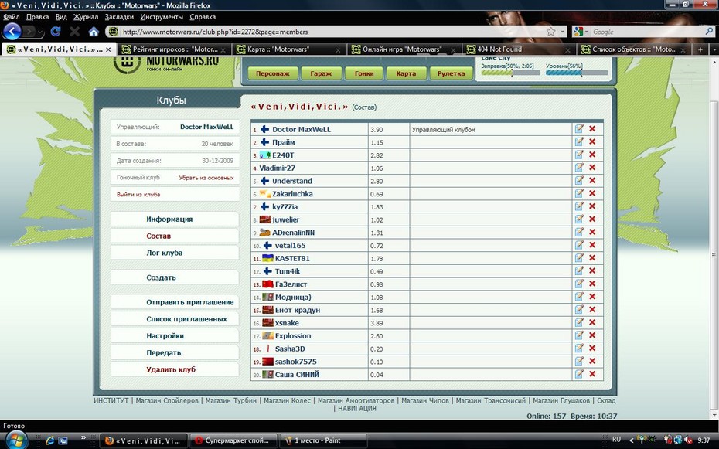
Task: Edit sashok7575 with pencil icon
Action: 579,362
